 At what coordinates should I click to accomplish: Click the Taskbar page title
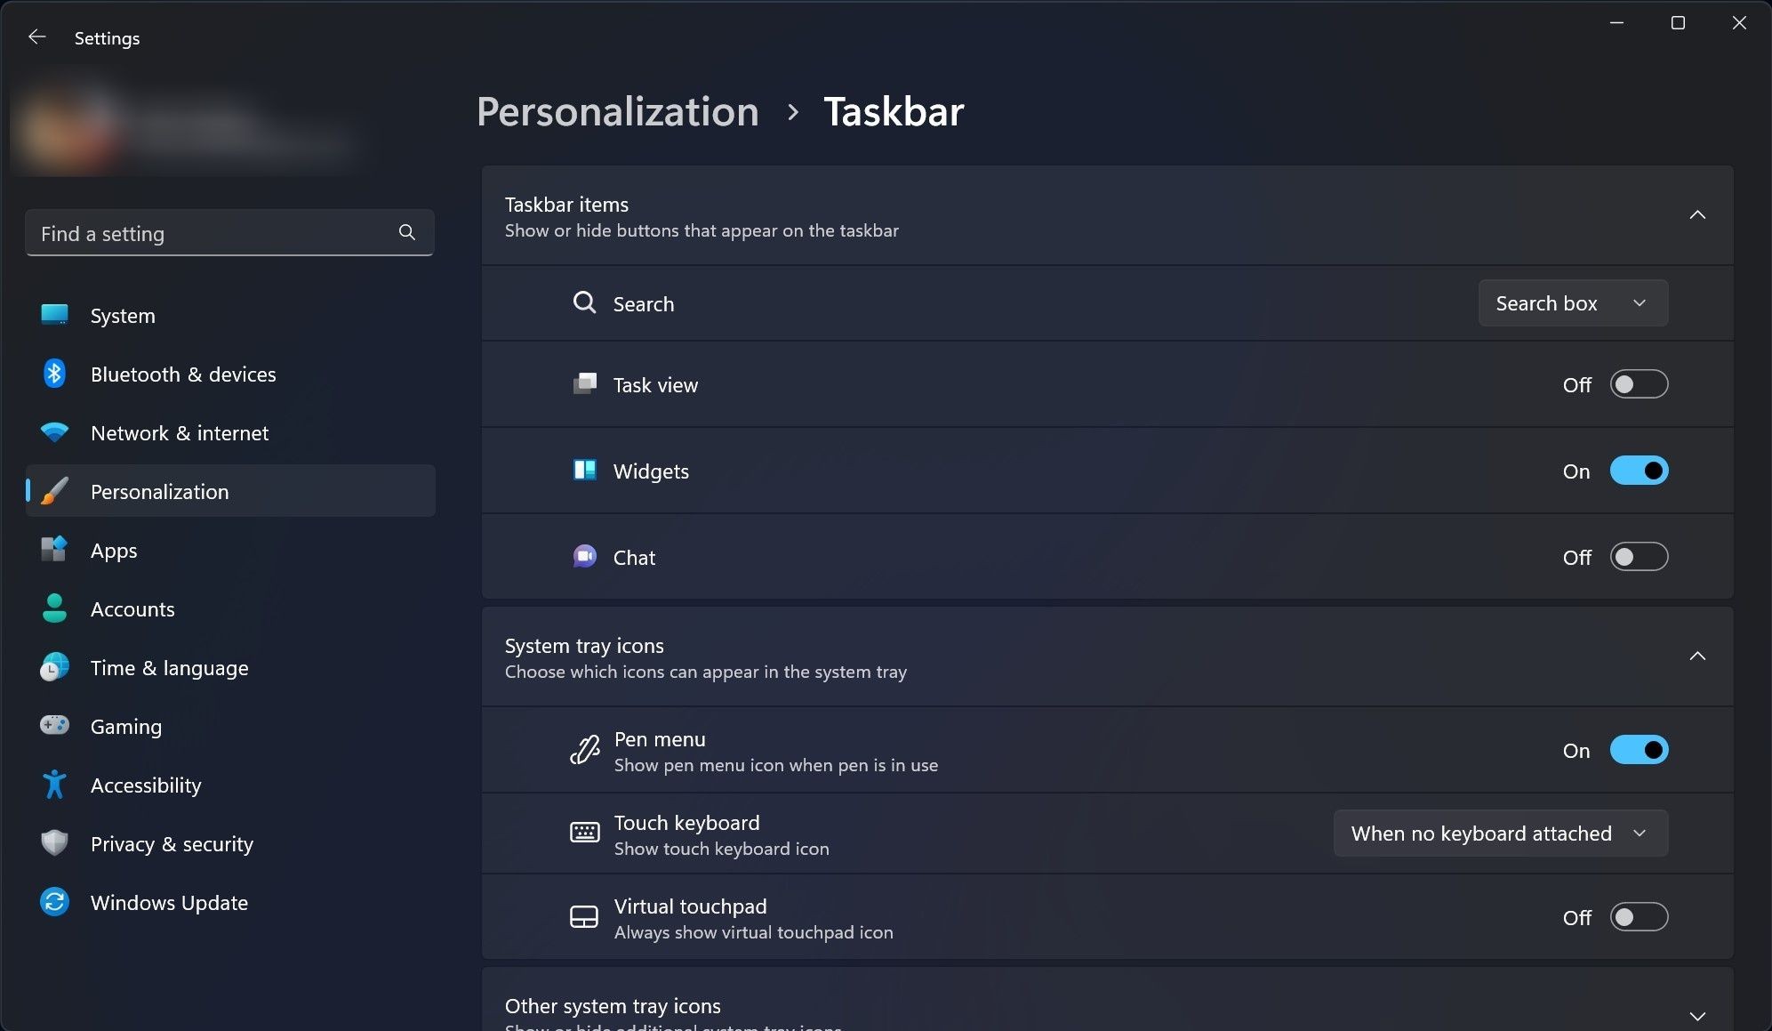(894, 112)
